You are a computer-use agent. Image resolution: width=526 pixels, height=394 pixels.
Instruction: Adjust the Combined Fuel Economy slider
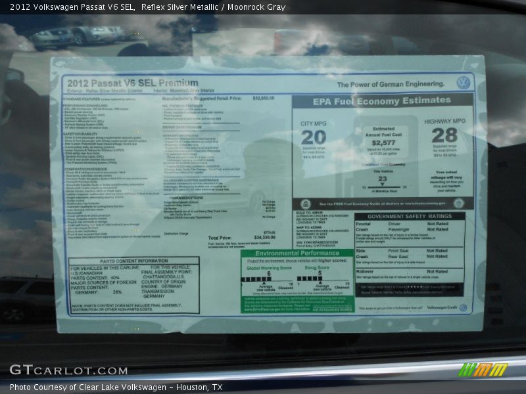click(x=383, y=186)
